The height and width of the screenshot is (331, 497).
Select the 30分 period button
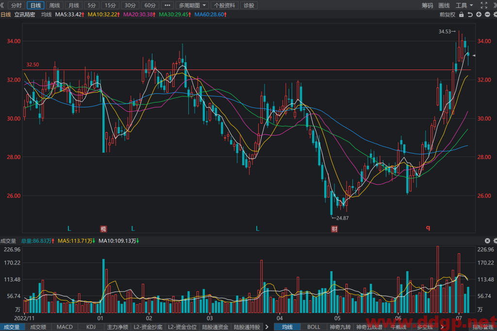[x=130, y=5]
